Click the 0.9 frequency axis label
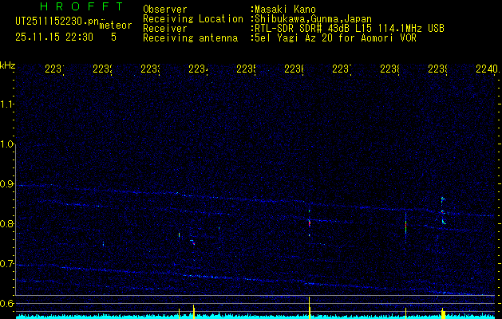Image resolution: width=502 pixels, height=319 pixels. pyautogui.click(x=7, y=184)
